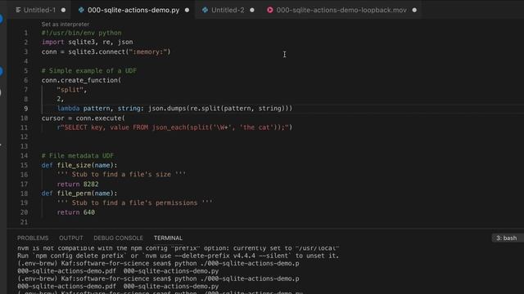Select the TERMINAL panel tab

(168, 238)
